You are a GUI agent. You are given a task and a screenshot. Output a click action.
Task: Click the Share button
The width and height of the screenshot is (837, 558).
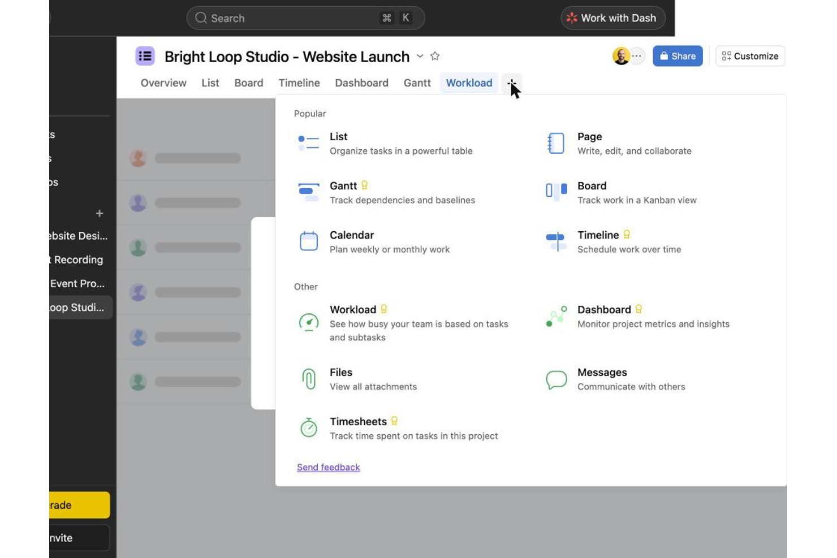click(678, 56)
